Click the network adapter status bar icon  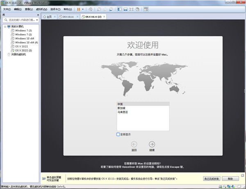pos(229,187)
